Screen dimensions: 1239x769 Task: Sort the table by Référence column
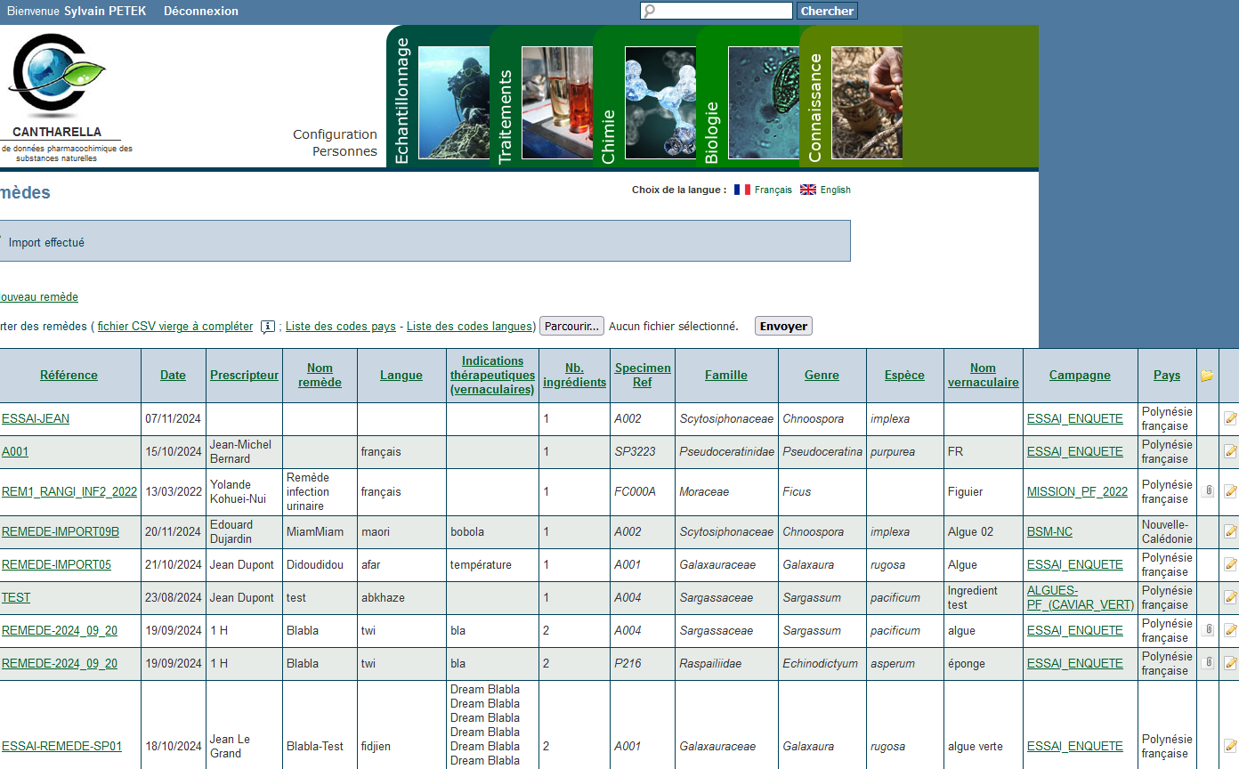click(69, 376)
